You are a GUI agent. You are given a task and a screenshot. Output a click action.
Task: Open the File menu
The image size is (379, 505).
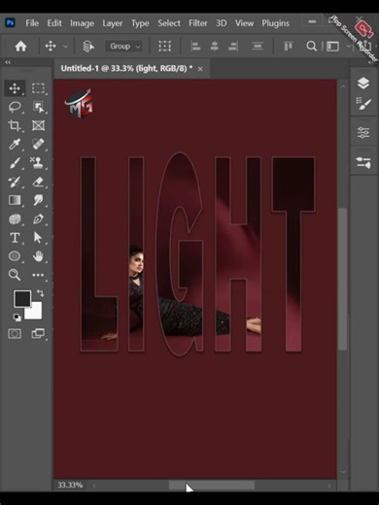(32, 23)
